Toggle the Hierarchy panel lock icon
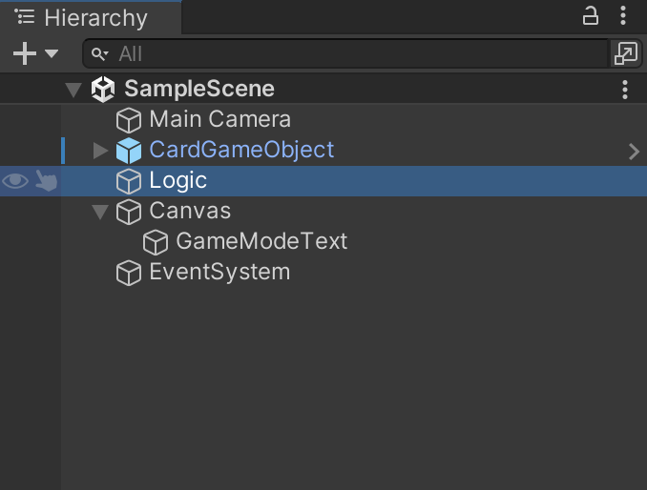Viewport: 647px width, 490px height. (591, 16)
